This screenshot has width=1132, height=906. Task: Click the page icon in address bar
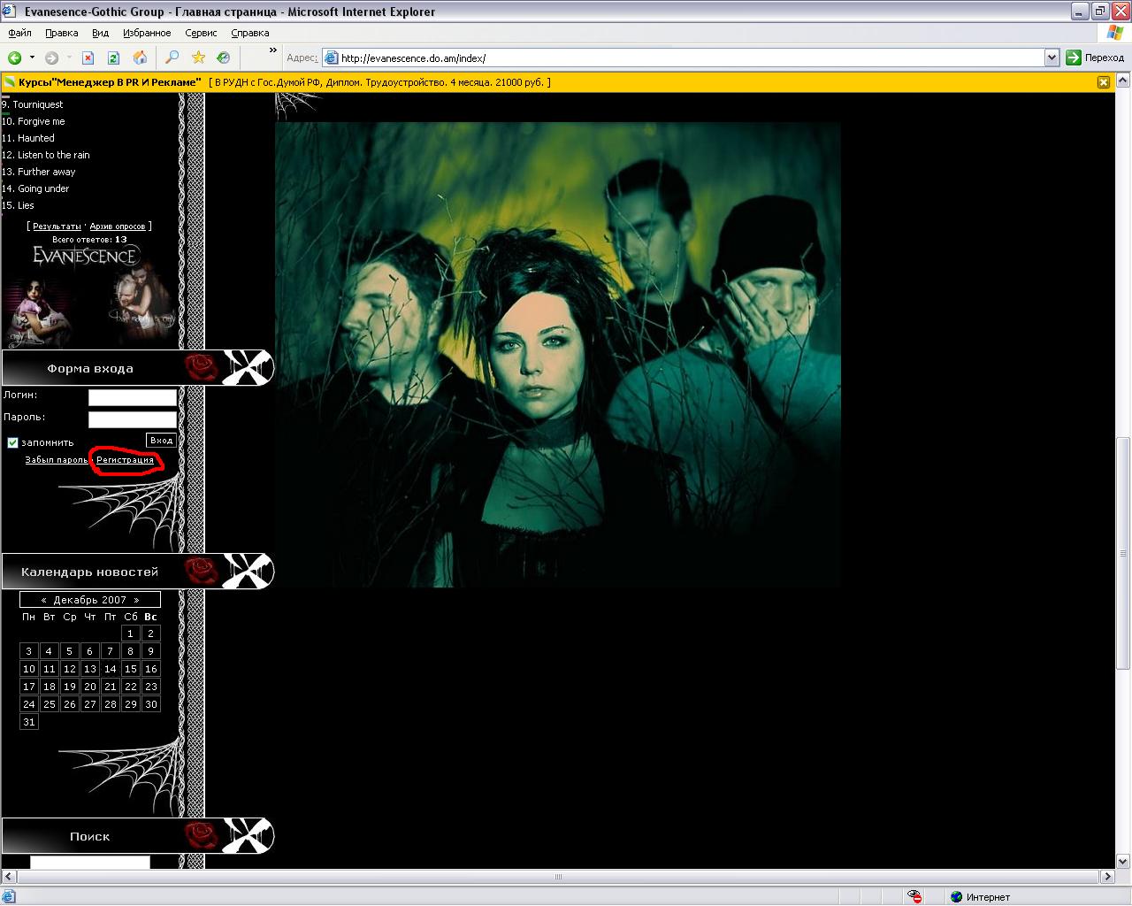point(332,58)
